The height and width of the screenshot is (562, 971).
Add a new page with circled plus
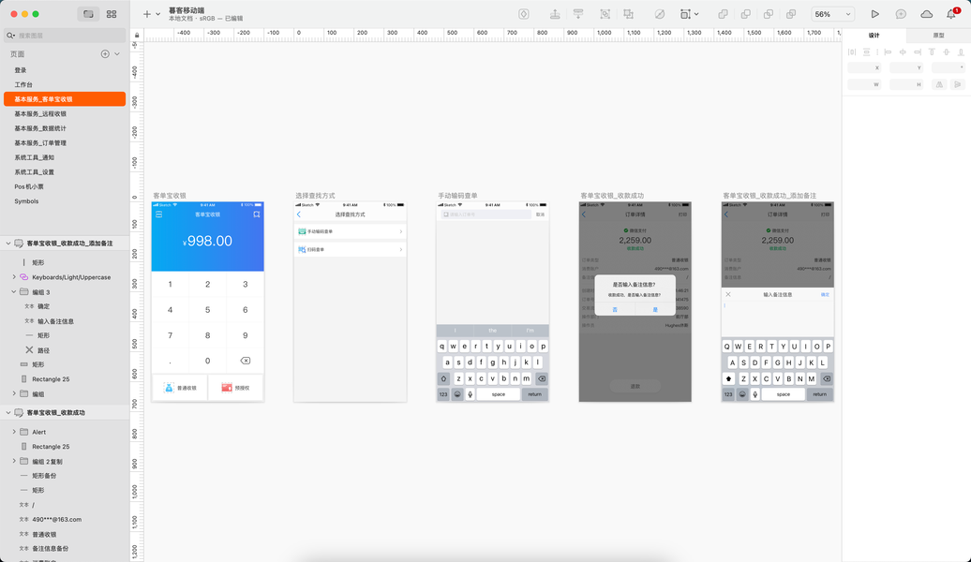105,53
